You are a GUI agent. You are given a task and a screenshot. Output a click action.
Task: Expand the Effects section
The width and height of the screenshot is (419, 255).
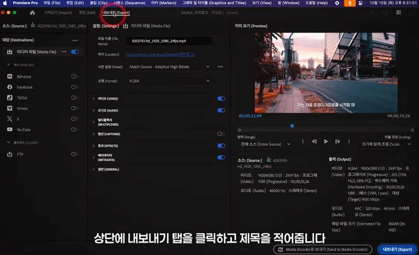[x=93, y=145]
